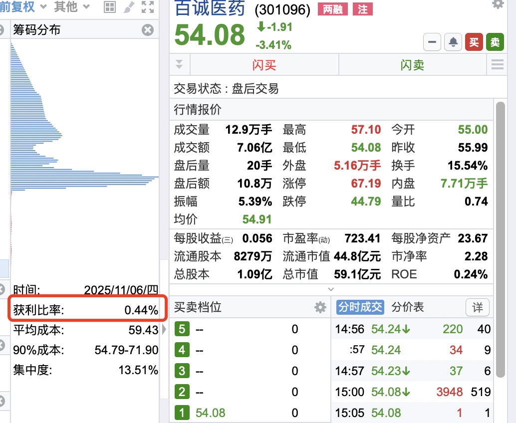Image resolution: width=516 pixels, height=423 pixels.
Task: Click the 注 tag badge
Action: 363,9
